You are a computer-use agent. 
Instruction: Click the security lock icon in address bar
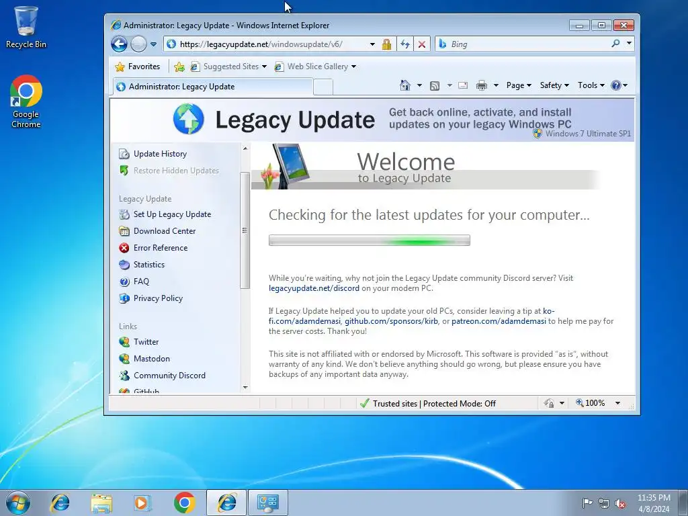[386, 44]
